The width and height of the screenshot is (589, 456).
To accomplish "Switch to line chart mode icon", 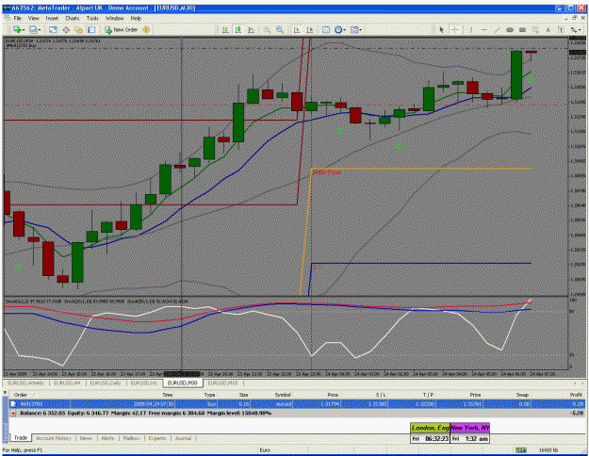I will 251,29.
